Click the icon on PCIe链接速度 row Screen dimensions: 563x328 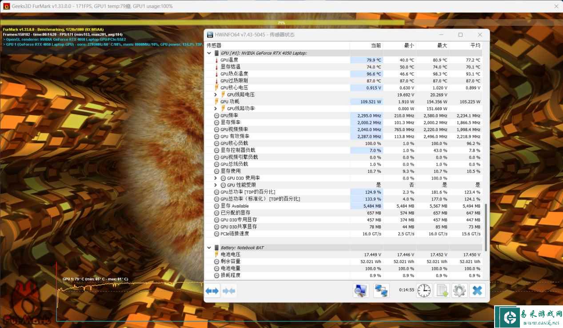point(217,234)
